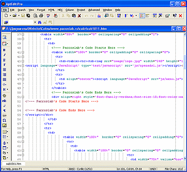Collapse the fold marker at line 44
187x172 pixels.
(23, 66)
